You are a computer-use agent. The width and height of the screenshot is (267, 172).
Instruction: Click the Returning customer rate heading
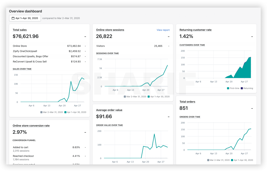[x=195, y=30]
